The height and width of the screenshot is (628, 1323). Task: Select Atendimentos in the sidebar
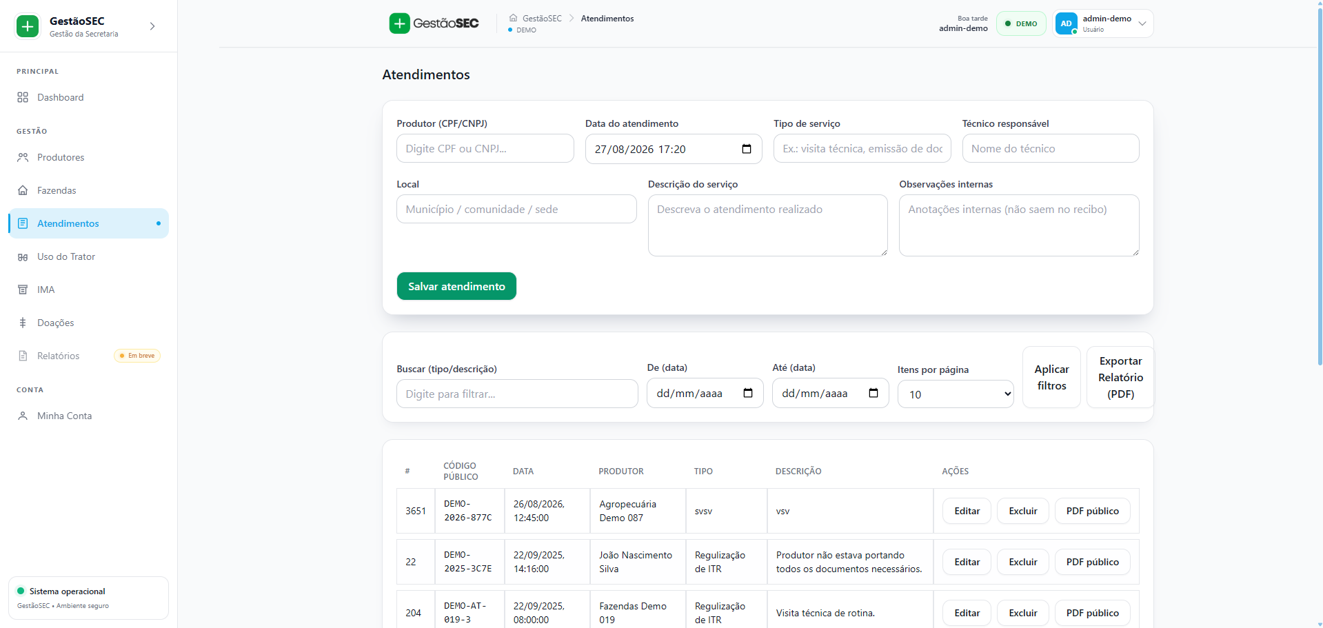tap(88, 223)
